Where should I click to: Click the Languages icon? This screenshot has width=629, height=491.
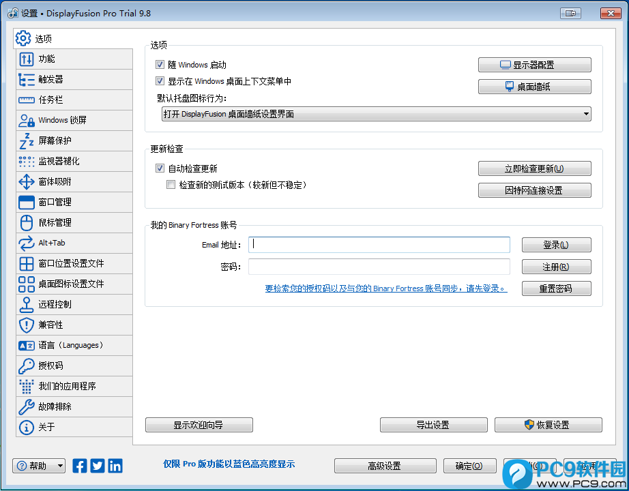pyautogui.click(x=27, y=345)
